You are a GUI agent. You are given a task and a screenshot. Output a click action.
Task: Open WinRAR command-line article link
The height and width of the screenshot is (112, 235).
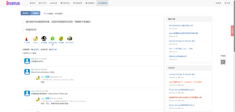181,26
